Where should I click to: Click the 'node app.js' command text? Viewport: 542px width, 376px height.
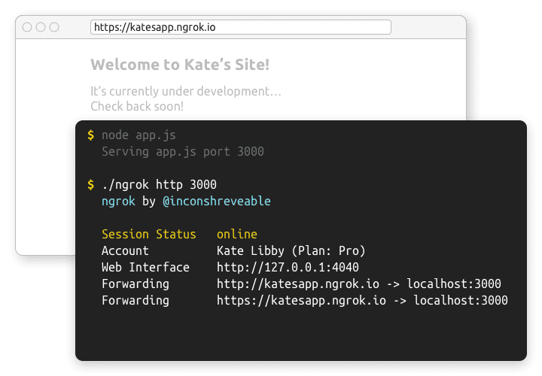[139, 135]
